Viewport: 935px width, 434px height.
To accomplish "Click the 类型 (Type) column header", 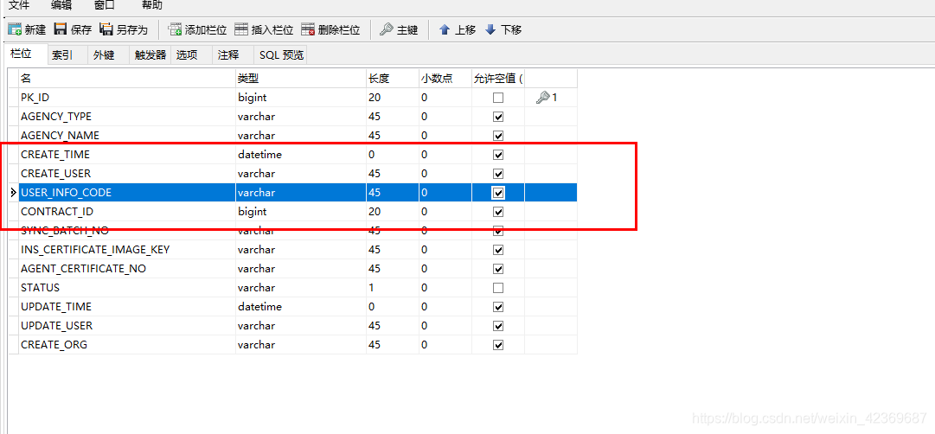I will 300,78.
